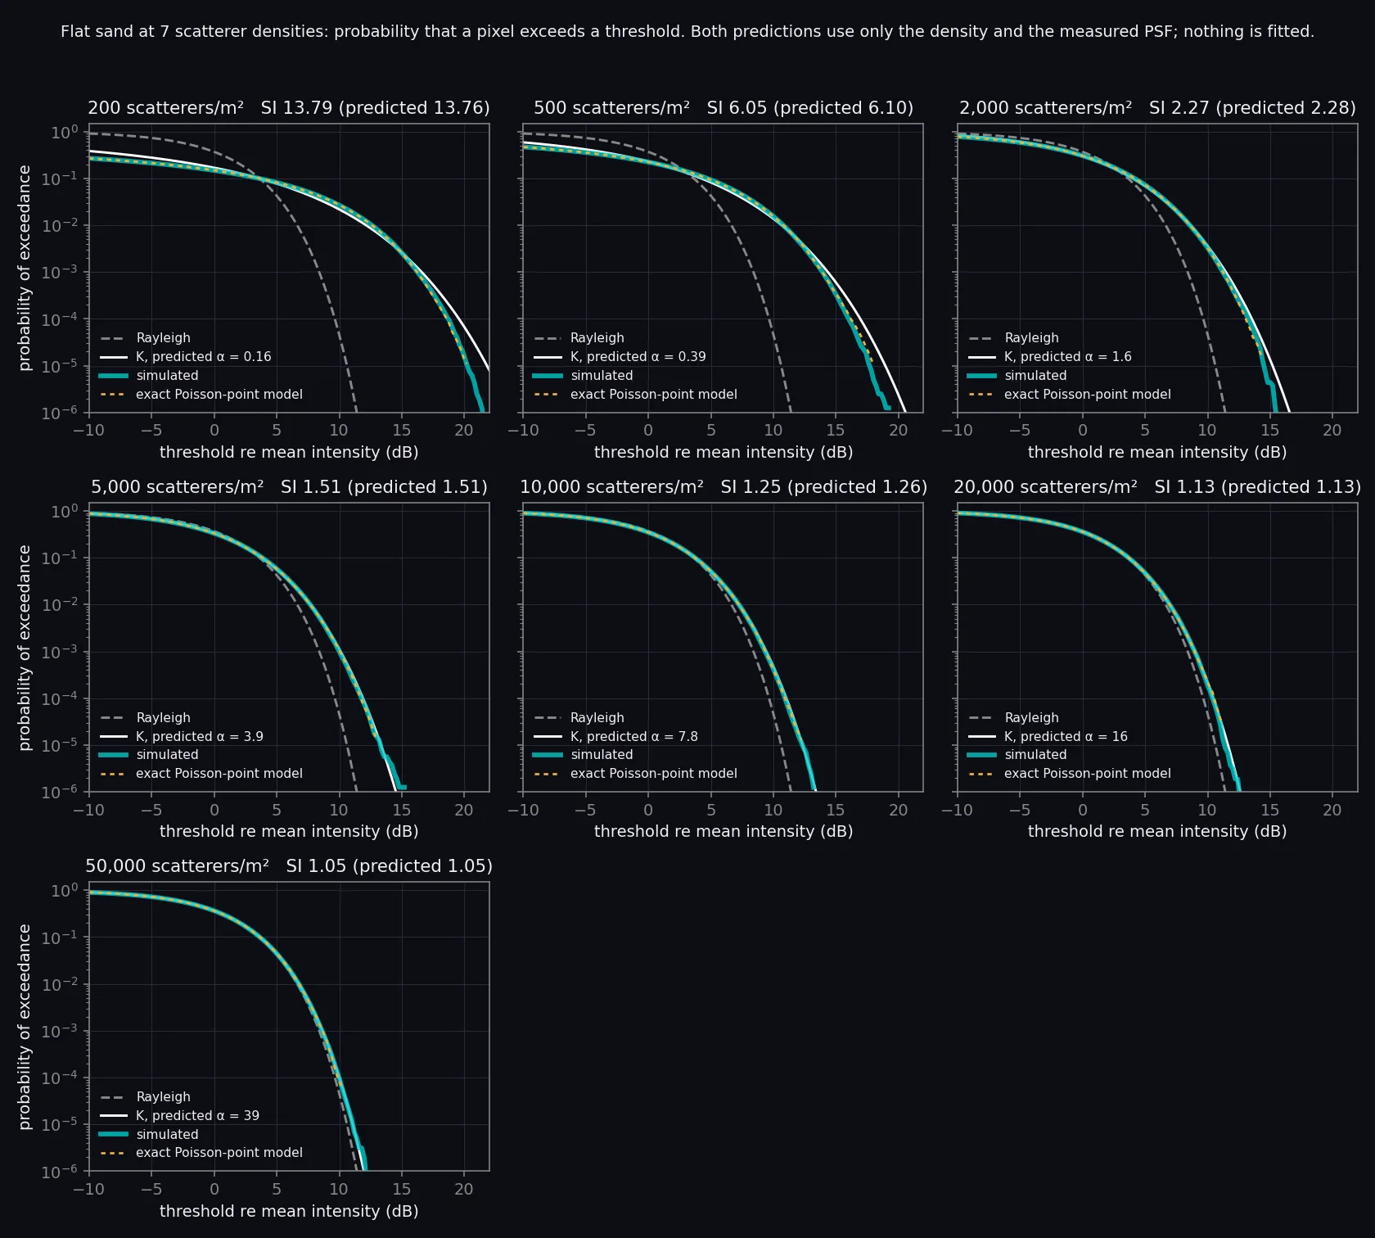Click 'Rayleigh' legend label in 5,000 scatterers plot
Screen dimensions: 1375x1238
click(x=164, y=718)
